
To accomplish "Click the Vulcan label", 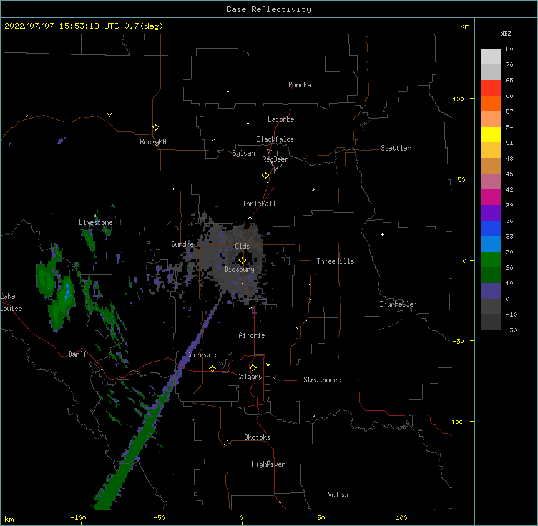I will (339, 495).
